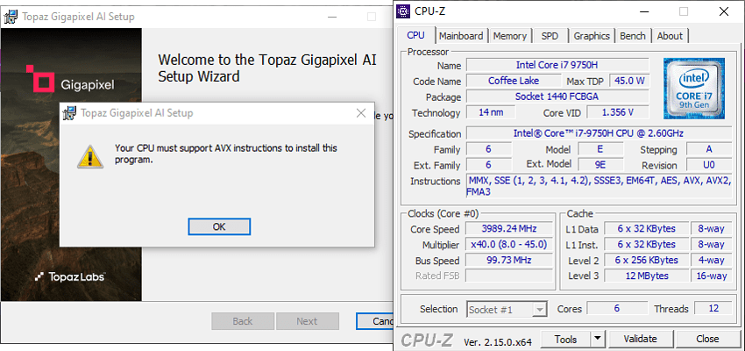
Task: Open the Memory tab in CPU-Z
Action: [x=510, y=36]
